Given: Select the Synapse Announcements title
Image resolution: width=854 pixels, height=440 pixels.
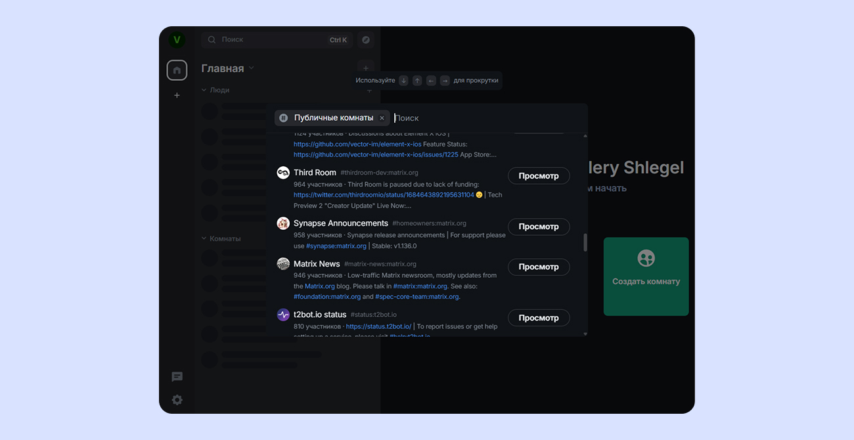Looking at the screenshot, I should coord(341,223).
